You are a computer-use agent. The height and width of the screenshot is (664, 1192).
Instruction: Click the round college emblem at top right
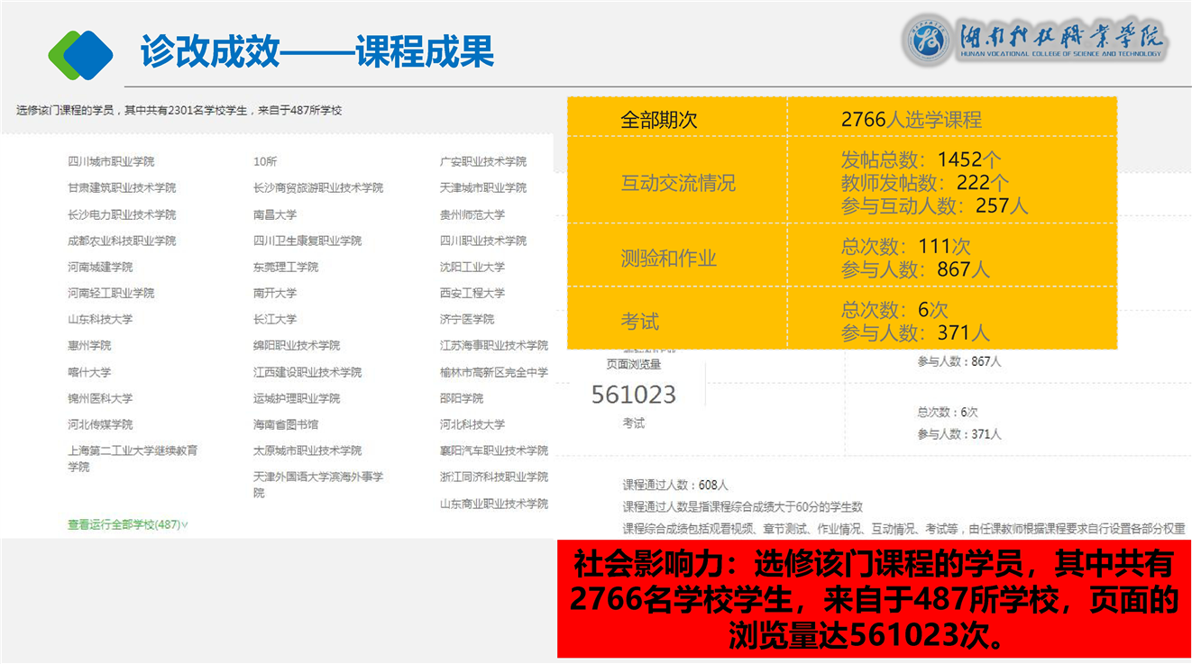pyautogui.click(x=930, y=41)
